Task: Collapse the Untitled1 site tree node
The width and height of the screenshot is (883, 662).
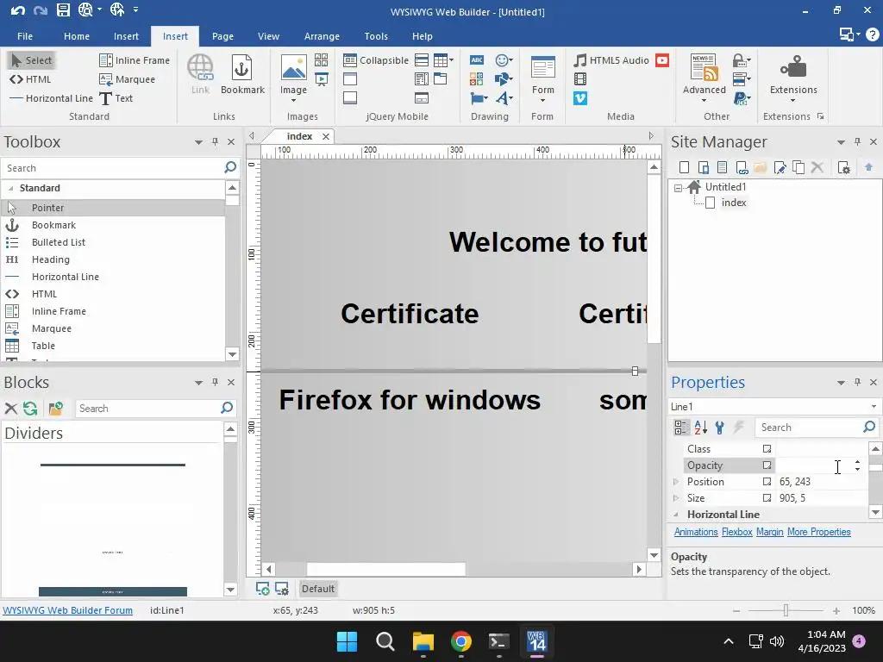Action: click(678, 188)
